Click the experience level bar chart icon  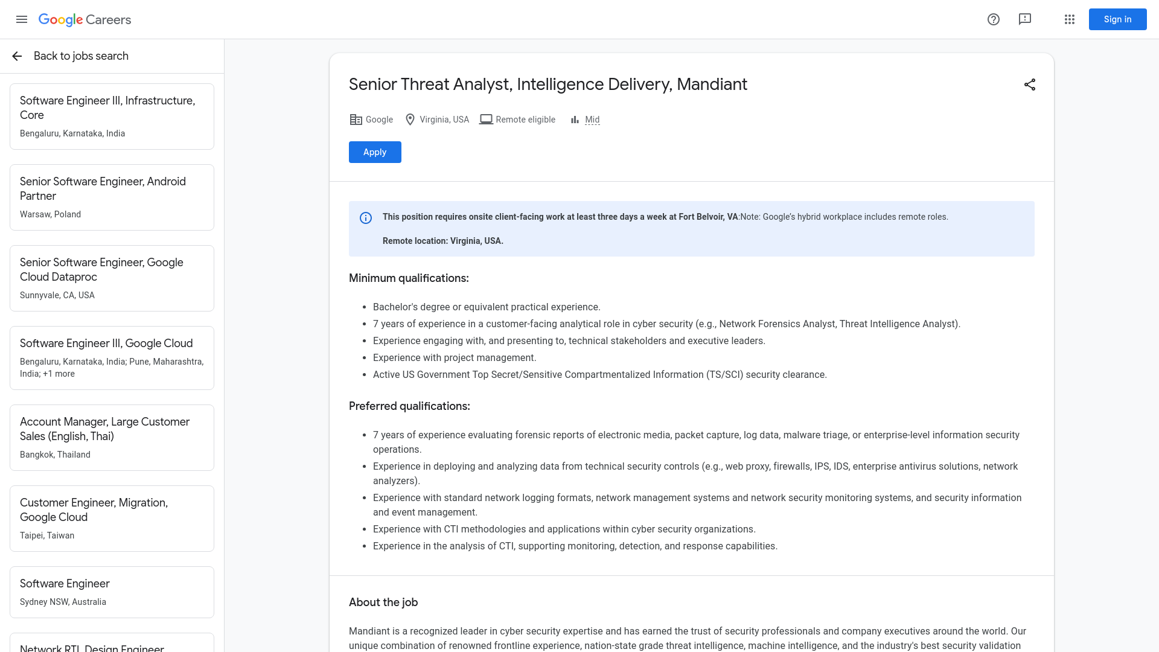575,120
